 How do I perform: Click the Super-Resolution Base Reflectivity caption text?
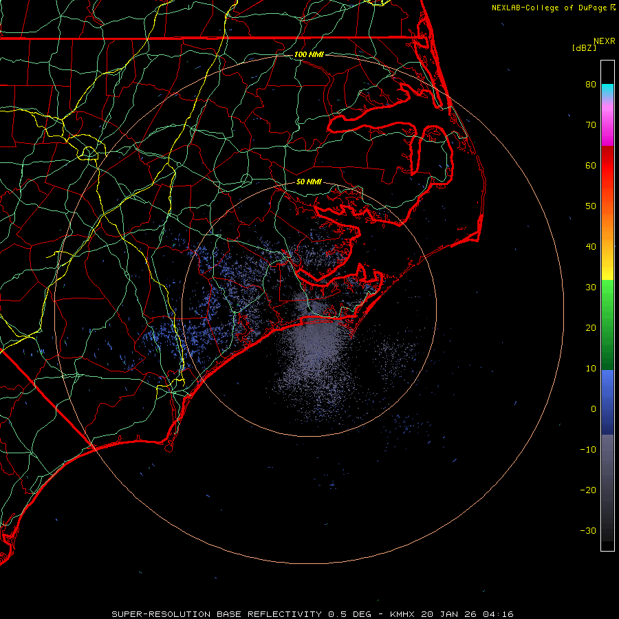[x=312, y=614]
